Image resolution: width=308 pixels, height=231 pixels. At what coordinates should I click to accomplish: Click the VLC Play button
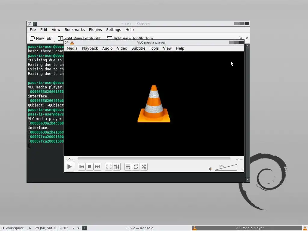click(69, 167)
